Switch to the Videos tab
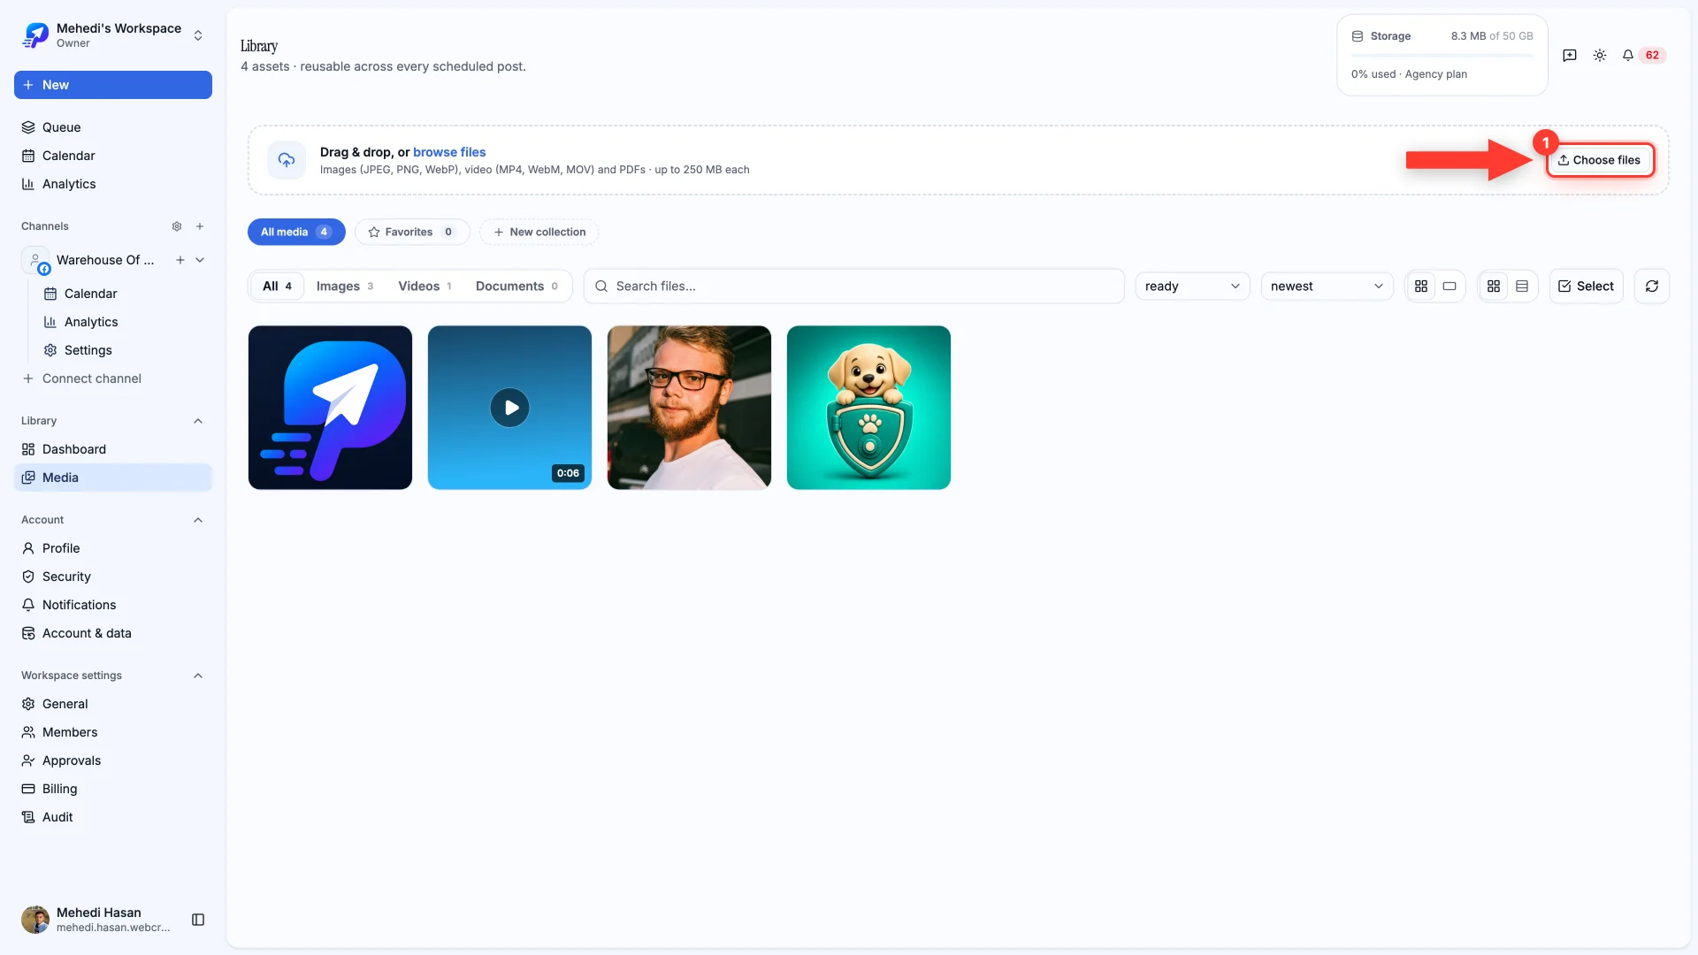The height and width of the screenshot is (955, 1698). pyautogui.click(x=424, y=286)
